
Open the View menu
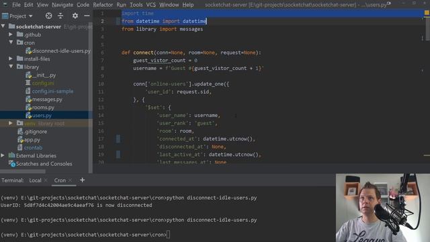click(42, 5)
